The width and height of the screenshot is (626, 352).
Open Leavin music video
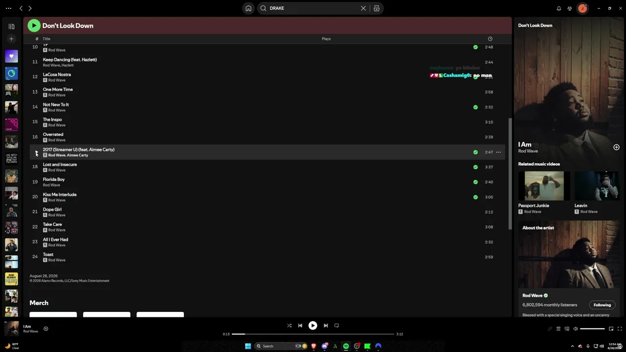(597, 186)
